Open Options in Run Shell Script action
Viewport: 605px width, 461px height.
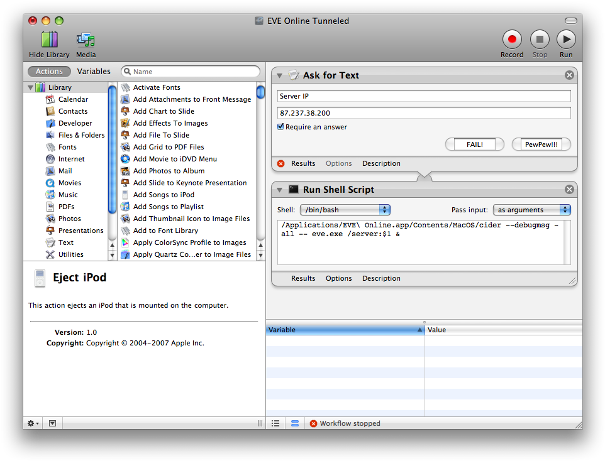coord(338,278)
